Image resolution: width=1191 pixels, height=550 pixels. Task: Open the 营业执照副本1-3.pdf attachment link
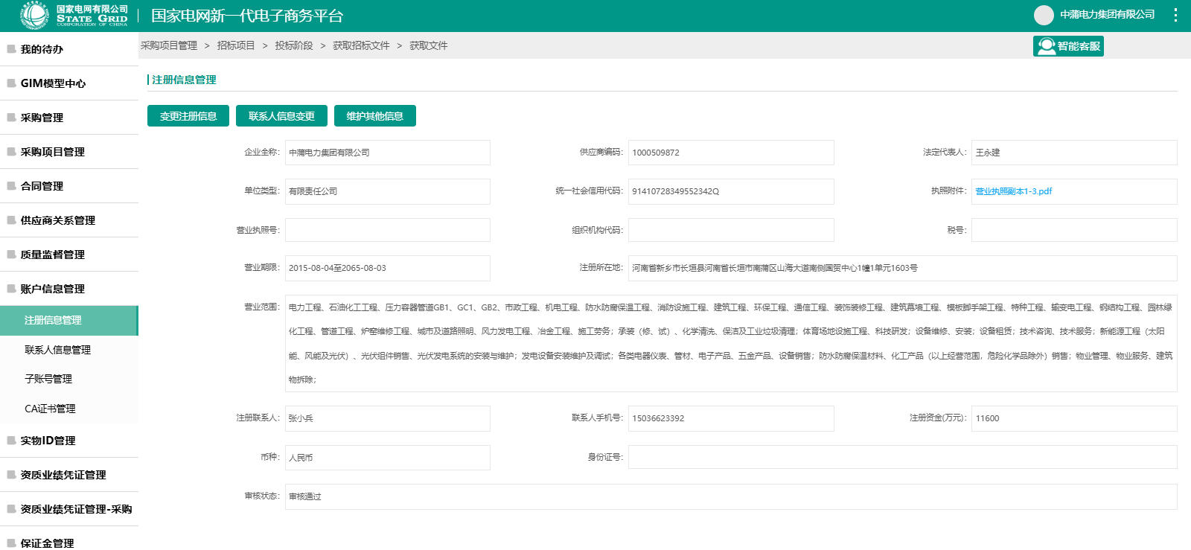pyautogui.click(x=1014, y=191)
